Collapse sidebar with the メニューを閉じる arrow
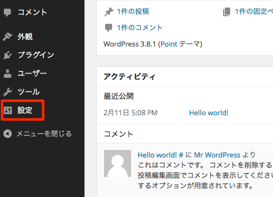Viewport: 273px width, 197px height. click(8, 134)
